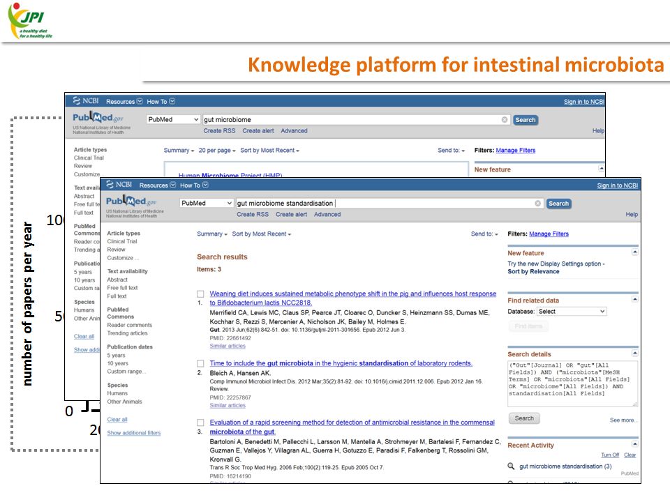The image size is (670, 502).
Task: Select 5 years publication date, front window
Action: point(116,355)
